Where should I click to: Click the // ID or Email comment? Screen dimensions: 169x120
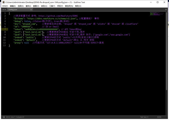point(50,27)
